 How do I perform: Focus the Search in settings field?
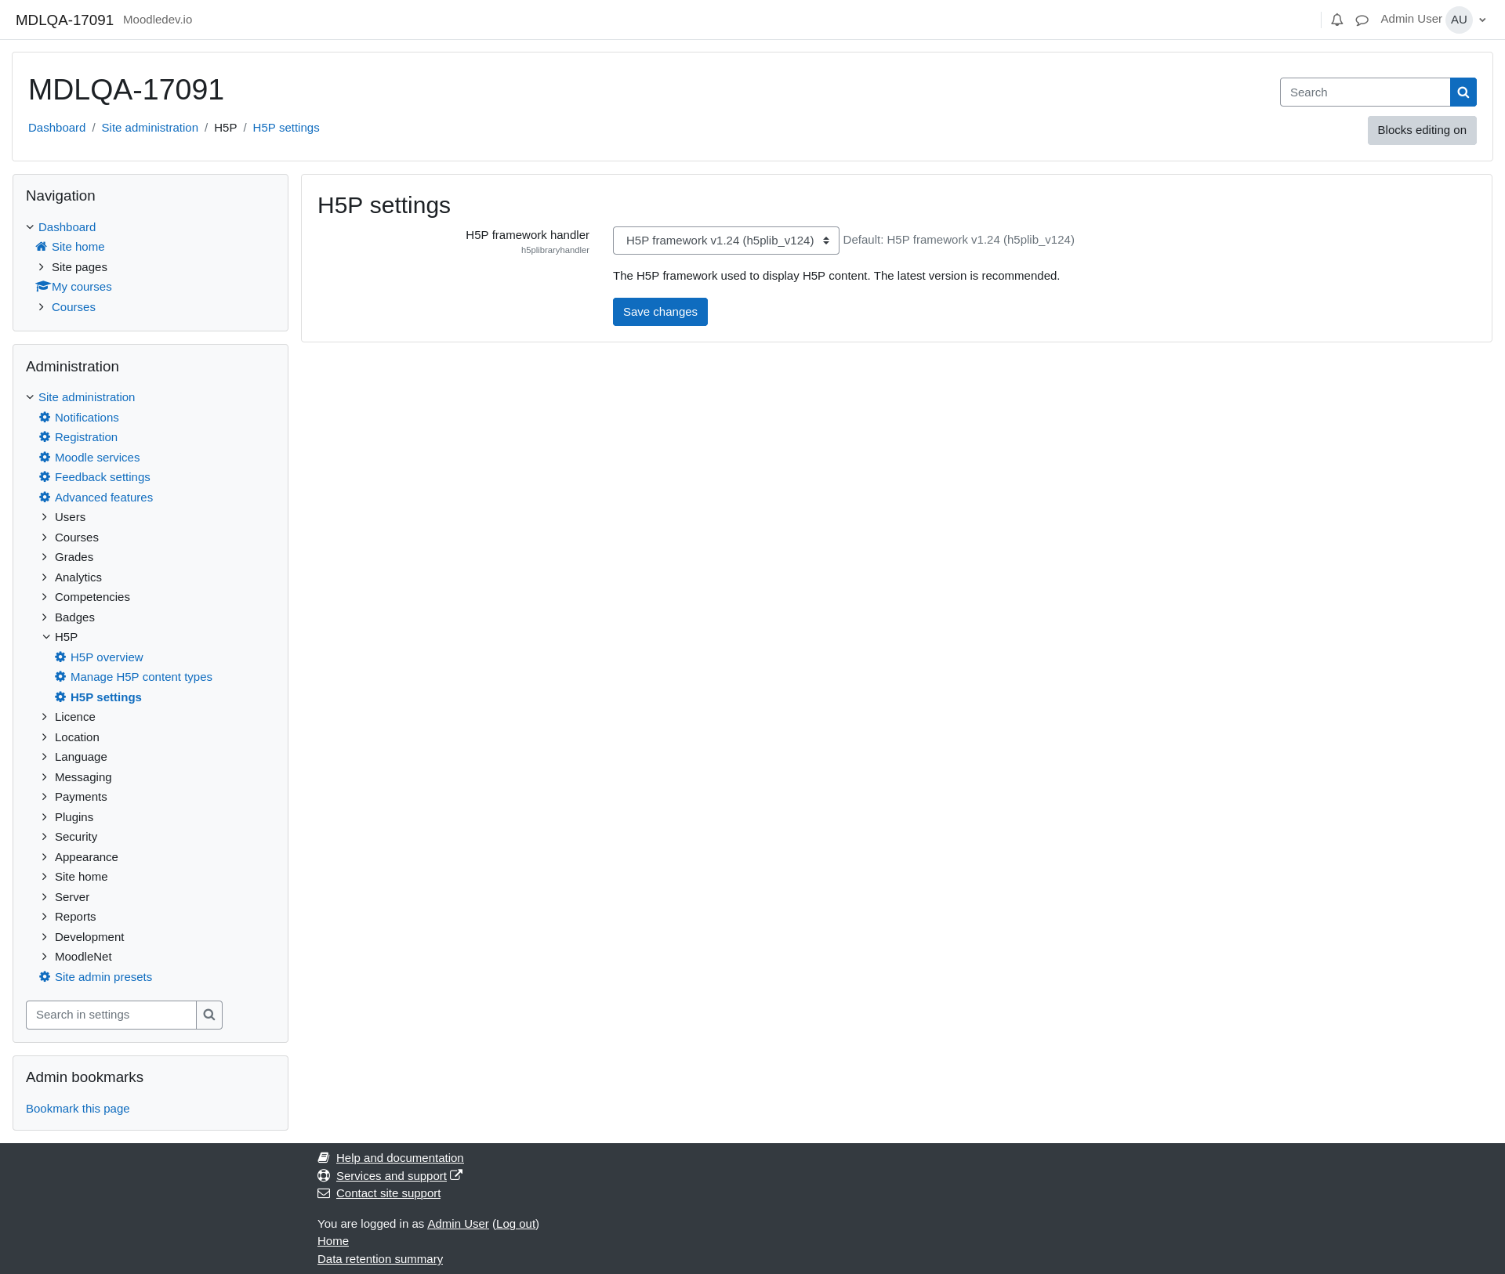(x=111, y=1015)
